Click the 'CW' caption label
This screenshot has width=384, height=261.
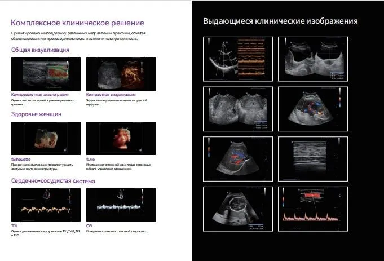pyautogui.click(x=89, y=225)
